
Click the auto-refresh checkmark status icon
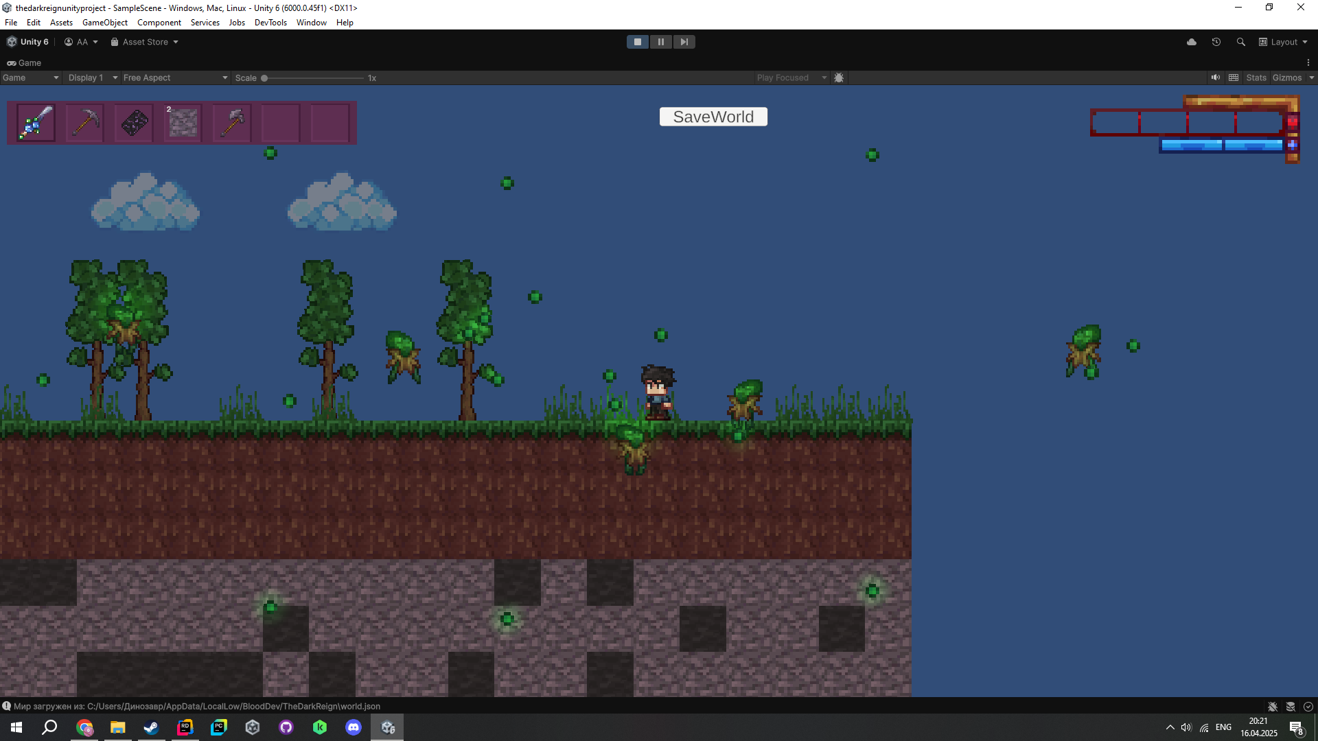(x=1308, y=707)
